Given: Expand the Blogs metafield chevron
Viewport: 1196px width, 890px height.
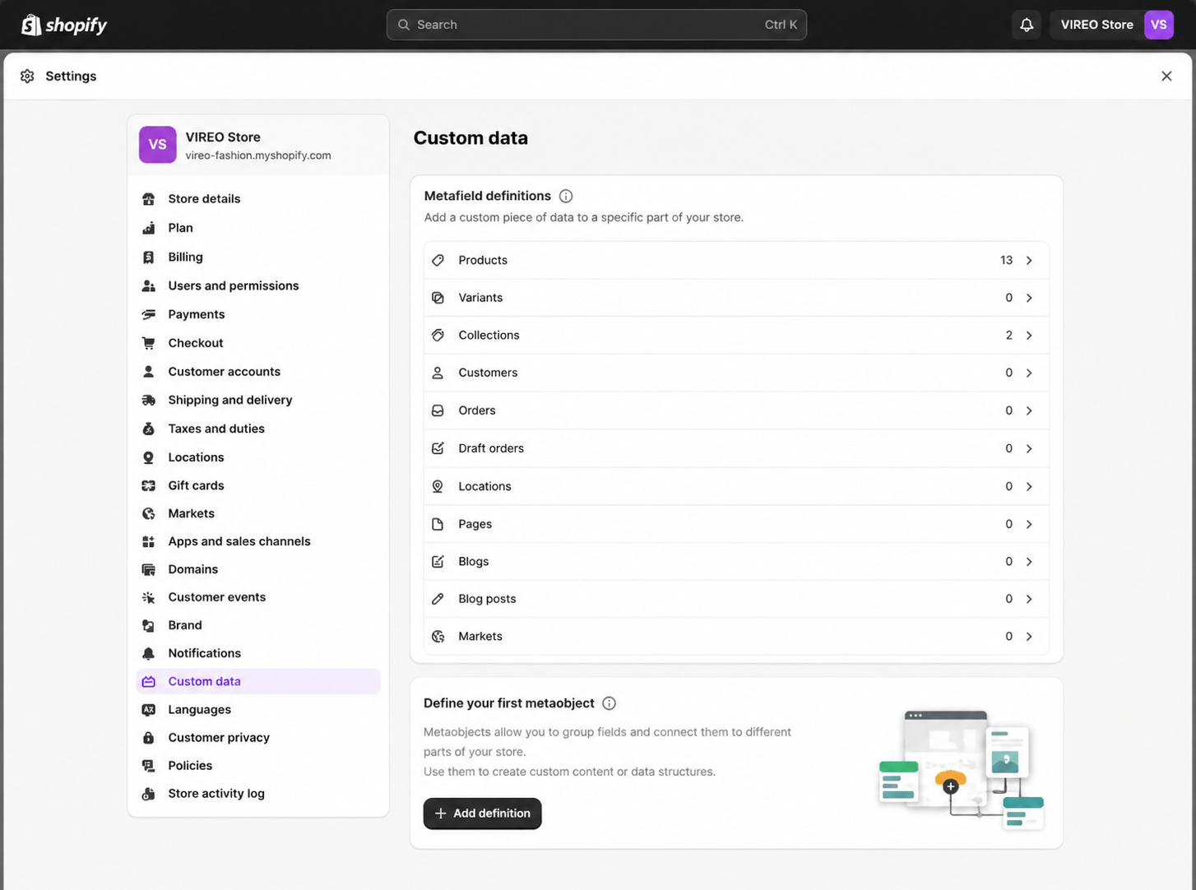Looking at the screenshot, I should (x=1029, y=562).
